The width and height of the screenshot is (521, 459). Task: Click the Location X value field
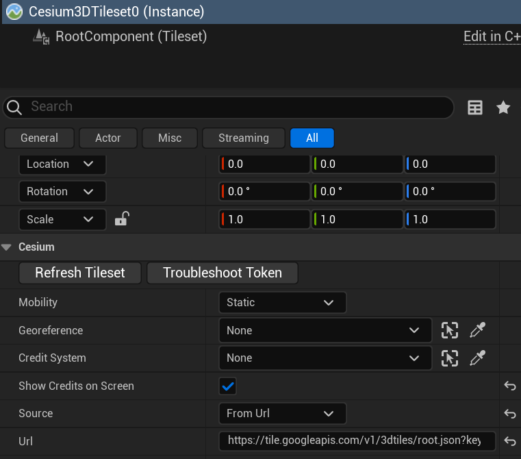[264, 164]
